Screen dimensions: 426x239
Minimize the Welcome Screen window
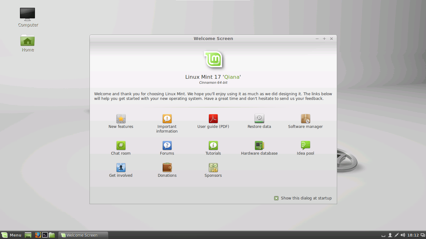click(317, 39)
